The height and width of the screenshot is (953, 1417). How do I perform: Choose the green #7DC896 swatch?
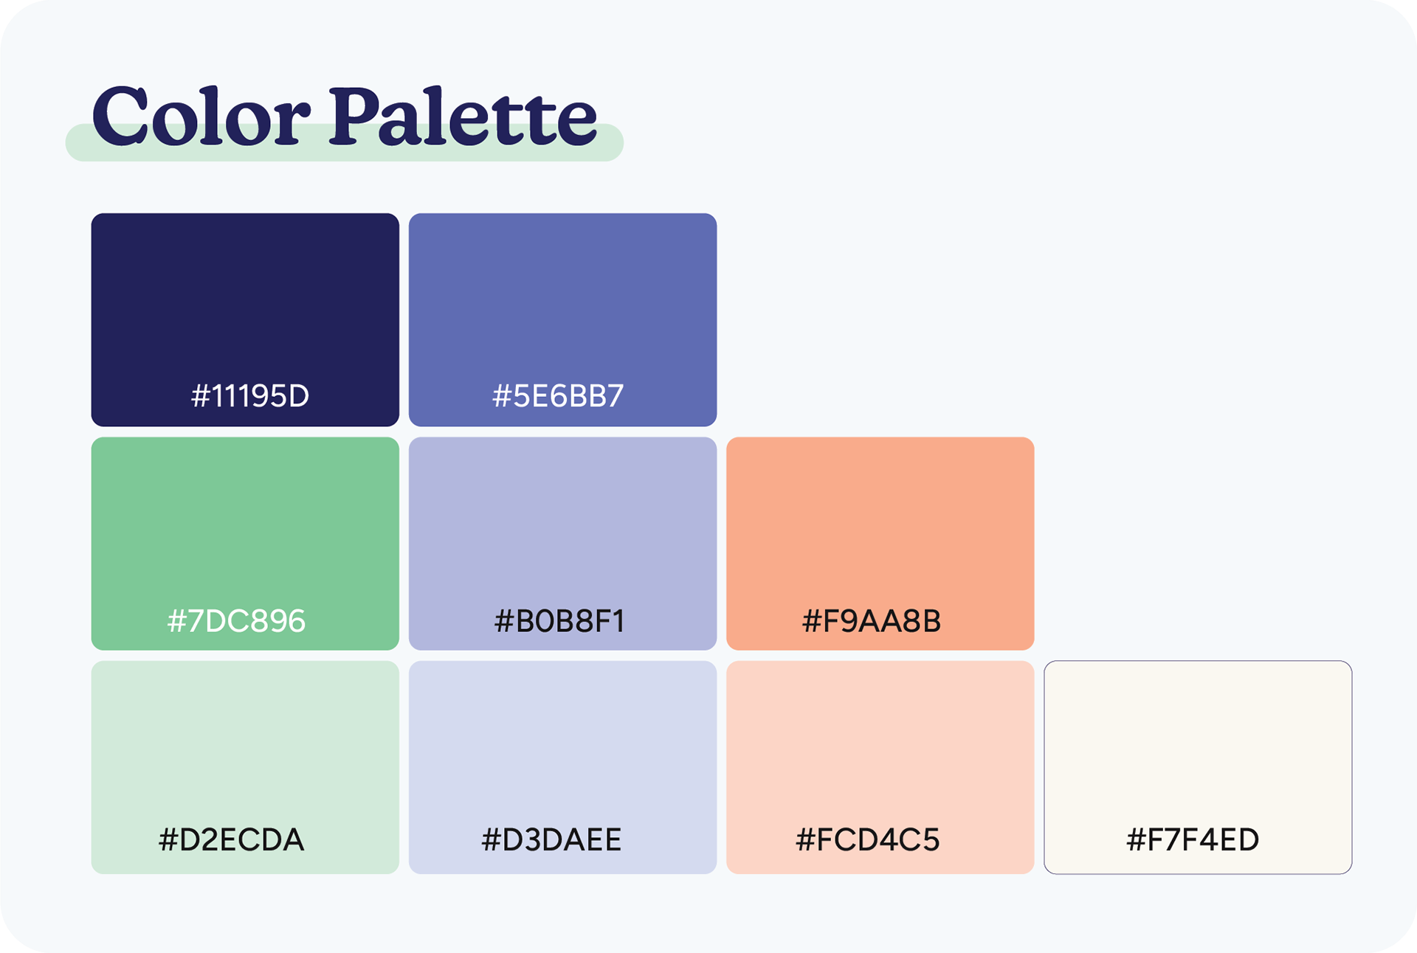245,544
